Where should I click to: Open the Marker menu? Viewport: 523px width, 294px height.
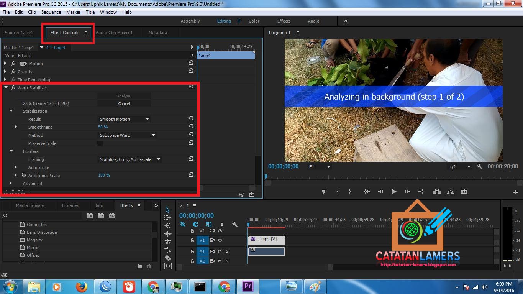73,12
